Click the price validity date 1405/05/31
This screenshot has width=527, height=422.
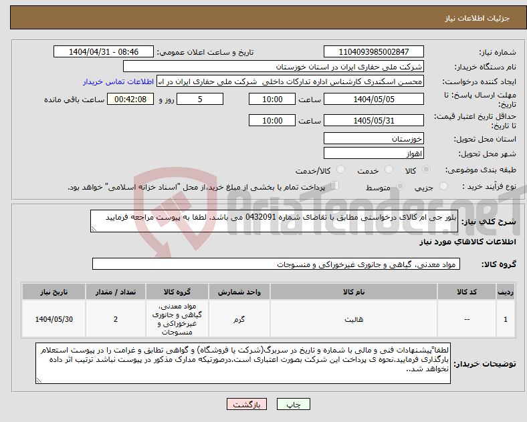373,120
